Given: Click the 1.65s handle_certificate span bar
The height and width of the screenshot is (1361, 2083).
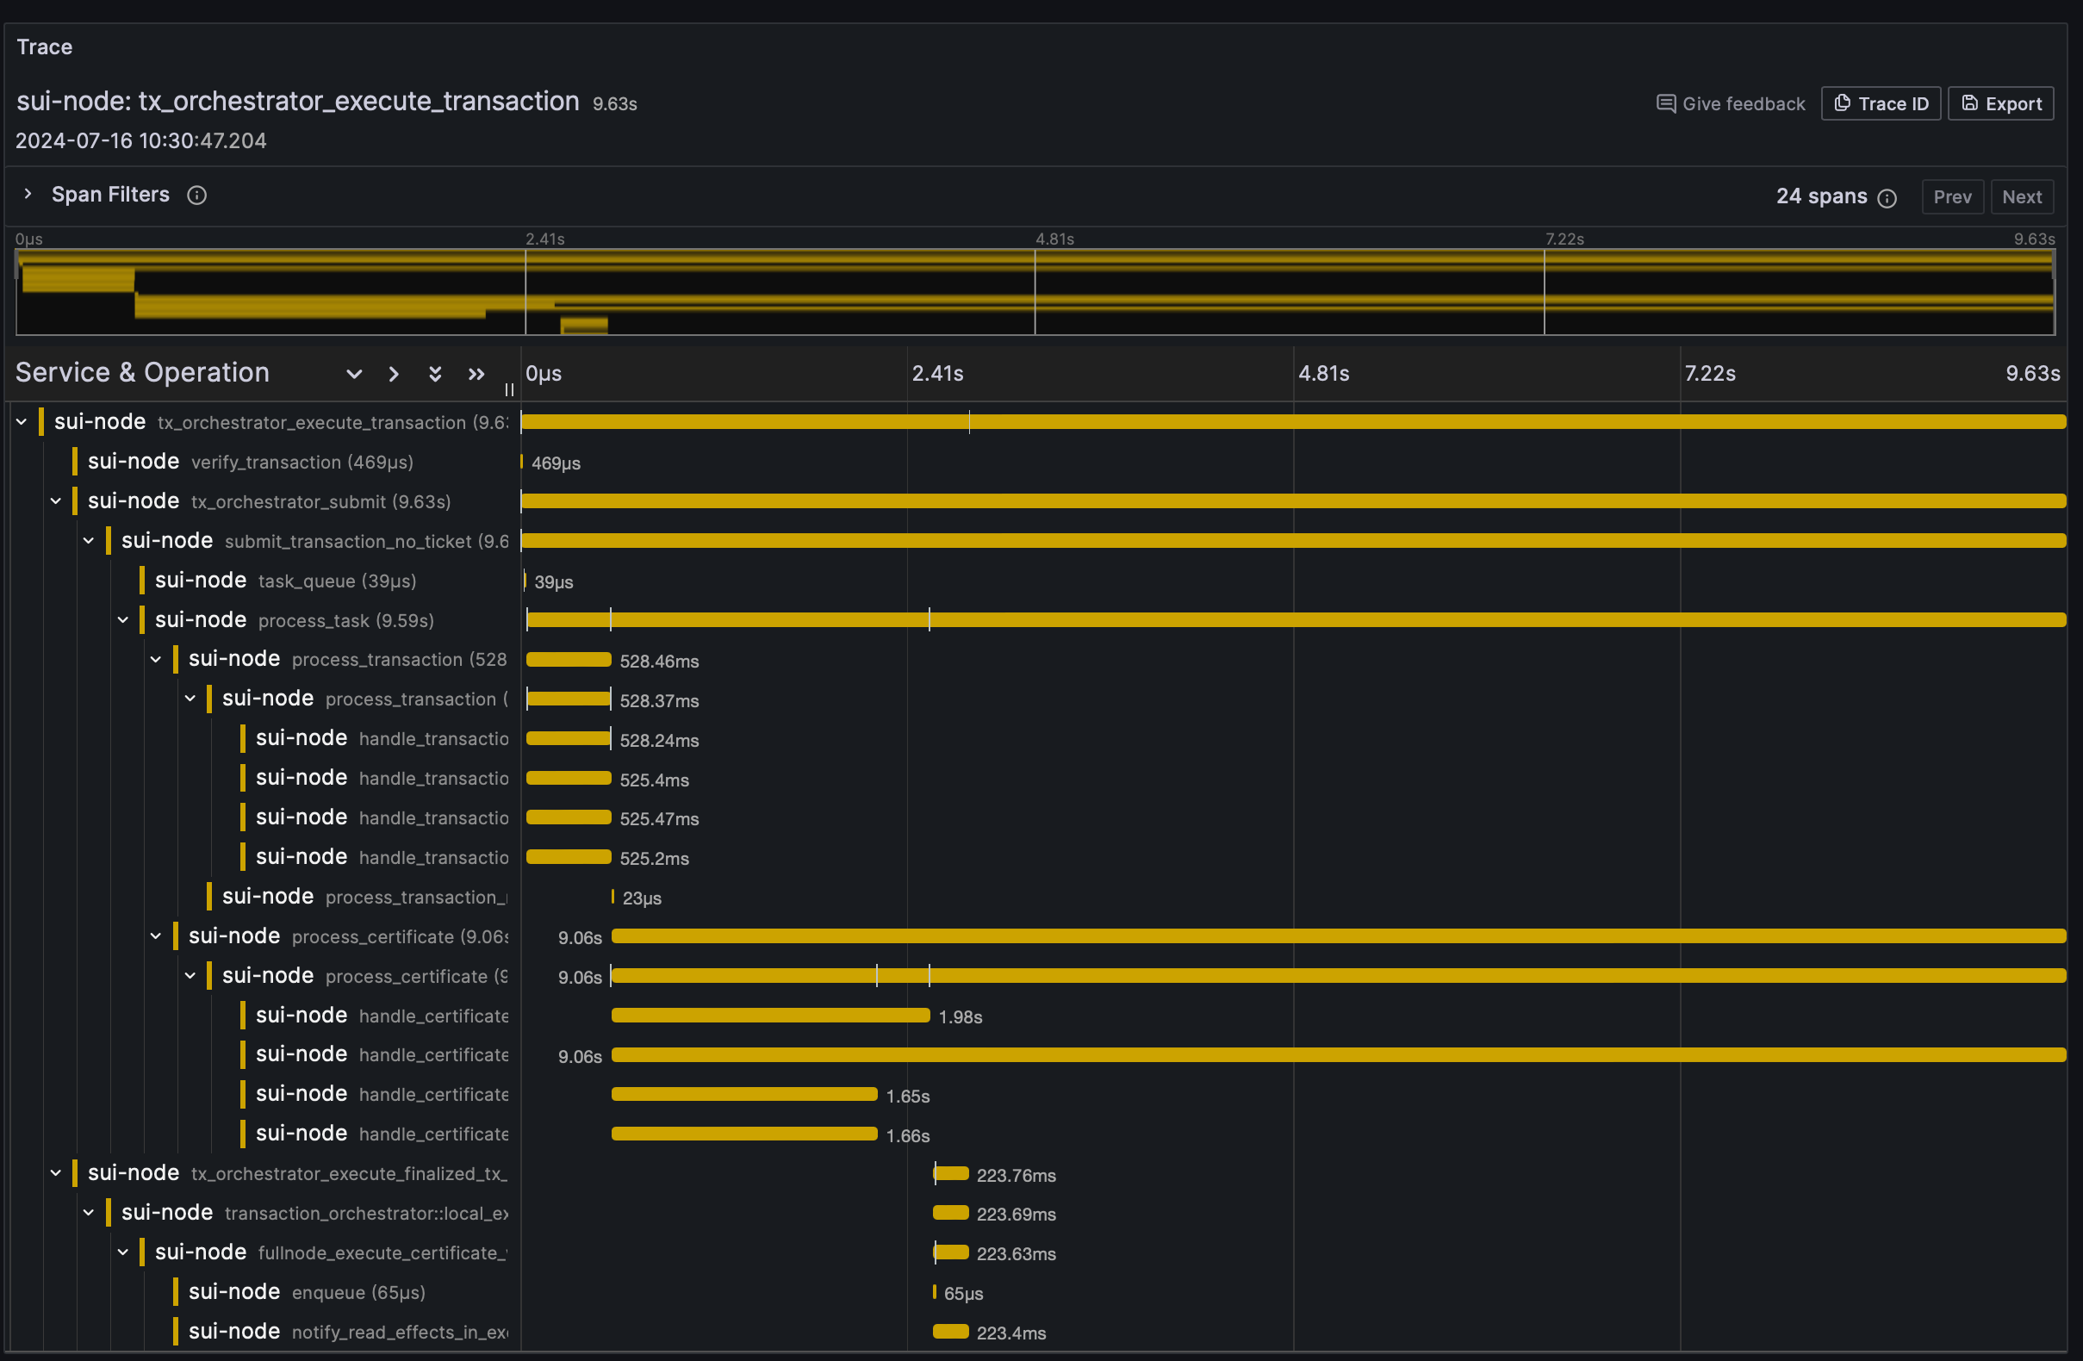Looking at the screenshot, I should coord(744,1094).
